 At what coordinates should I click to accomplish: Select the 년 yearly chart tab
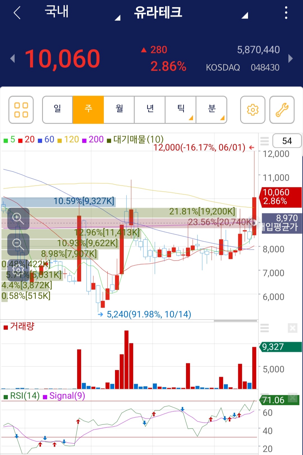click(150, 110)
